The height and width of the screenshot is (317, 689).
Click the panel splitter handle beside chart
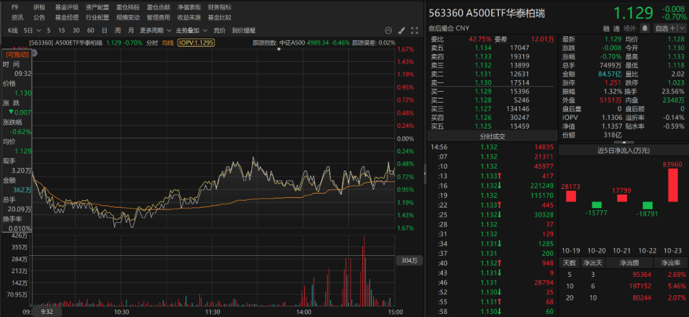pyautogui.click(x=424, y=174)
